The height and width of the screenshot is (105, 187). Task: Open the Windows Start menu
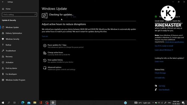(3, 103)
